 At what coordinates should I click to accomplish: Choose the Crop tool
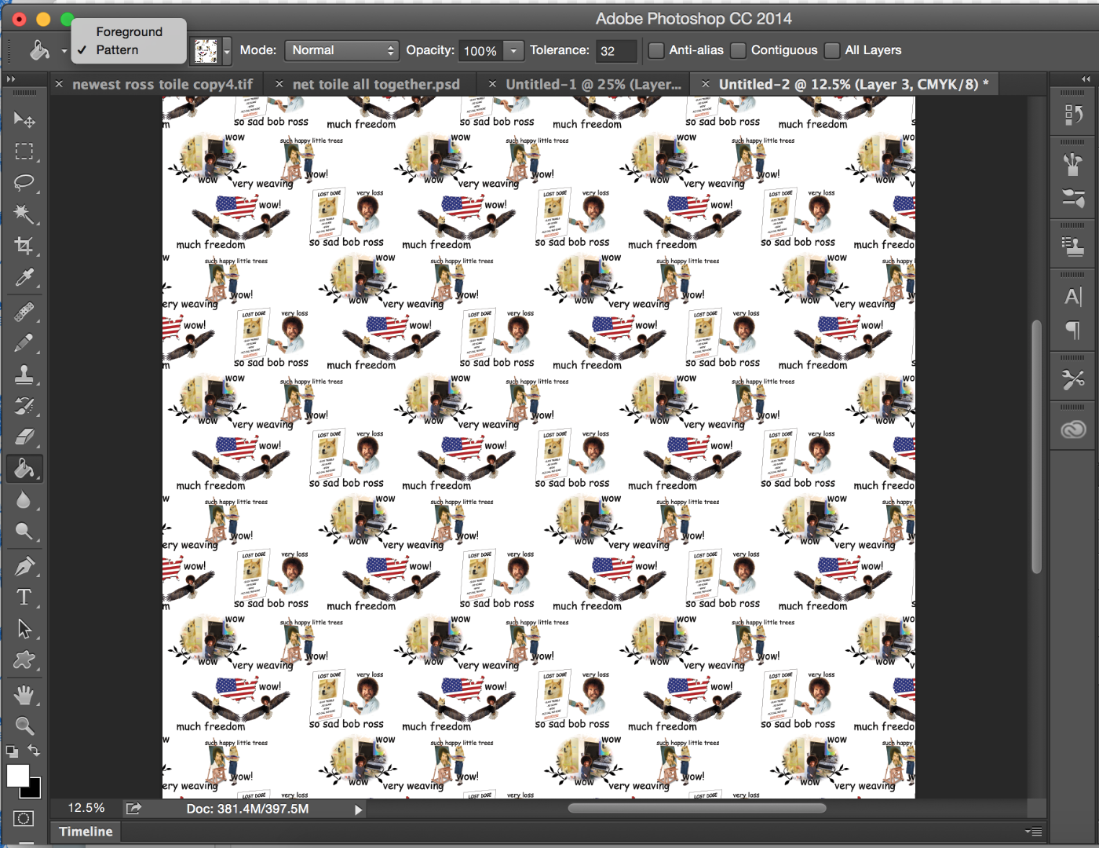click(x=24, y=246)
